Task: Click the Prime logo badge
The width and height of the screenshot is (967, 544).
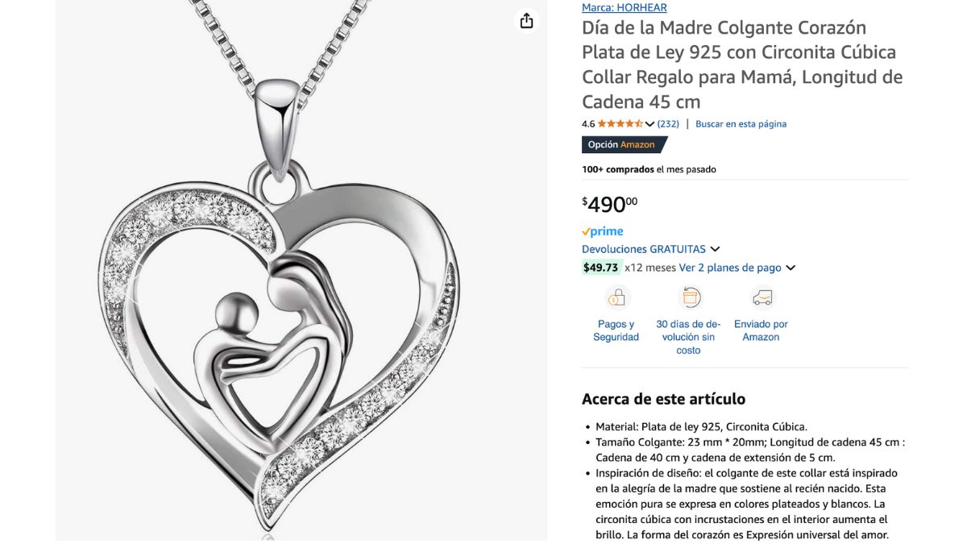Action: pos(603,231)
